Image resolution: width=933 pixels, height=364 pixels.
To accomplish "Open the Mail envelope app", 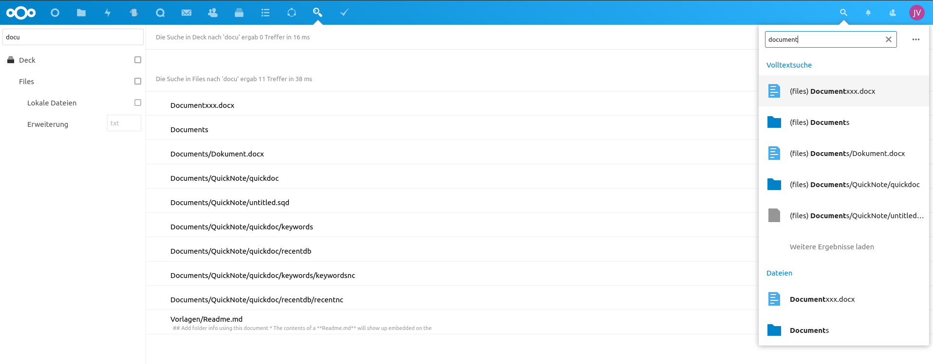I will pos(187,13).
